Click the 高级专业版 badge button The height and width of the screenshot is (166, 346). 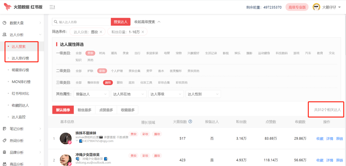[x=297, y=7]
